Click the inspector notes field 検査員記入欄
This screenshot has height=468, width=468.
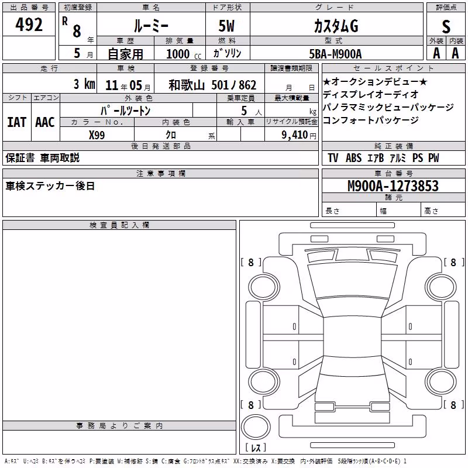119,325
